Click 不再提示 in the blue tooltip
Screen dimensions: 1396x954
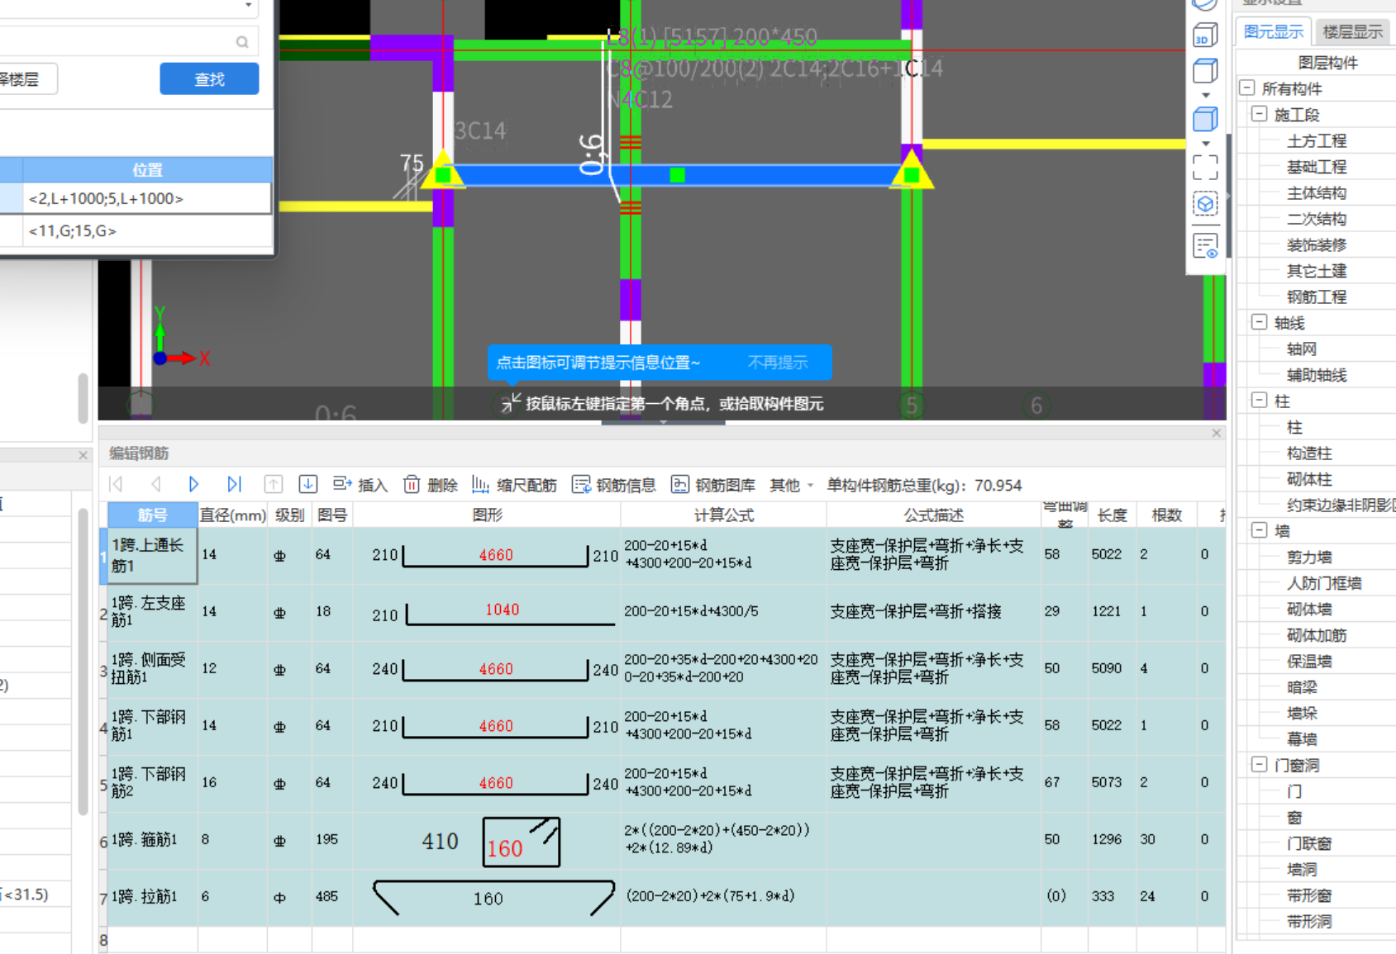click(x=778, y=362)
